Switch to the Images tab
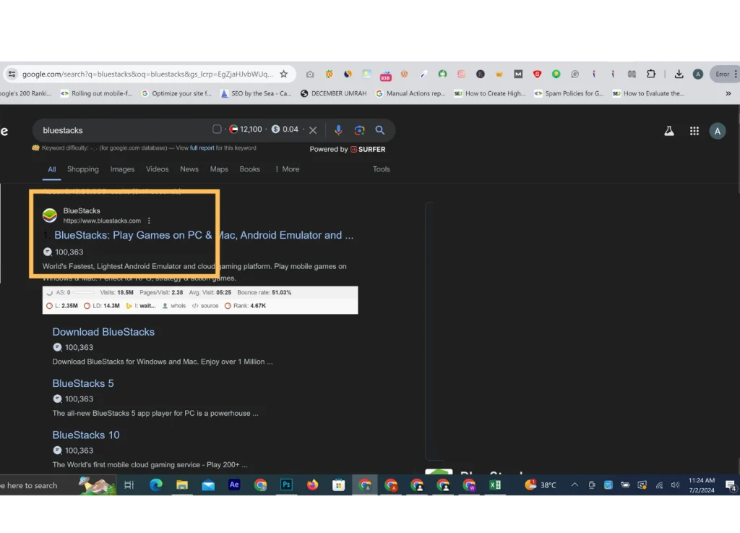This screenshot has width=740, height=533. point(122,169)
